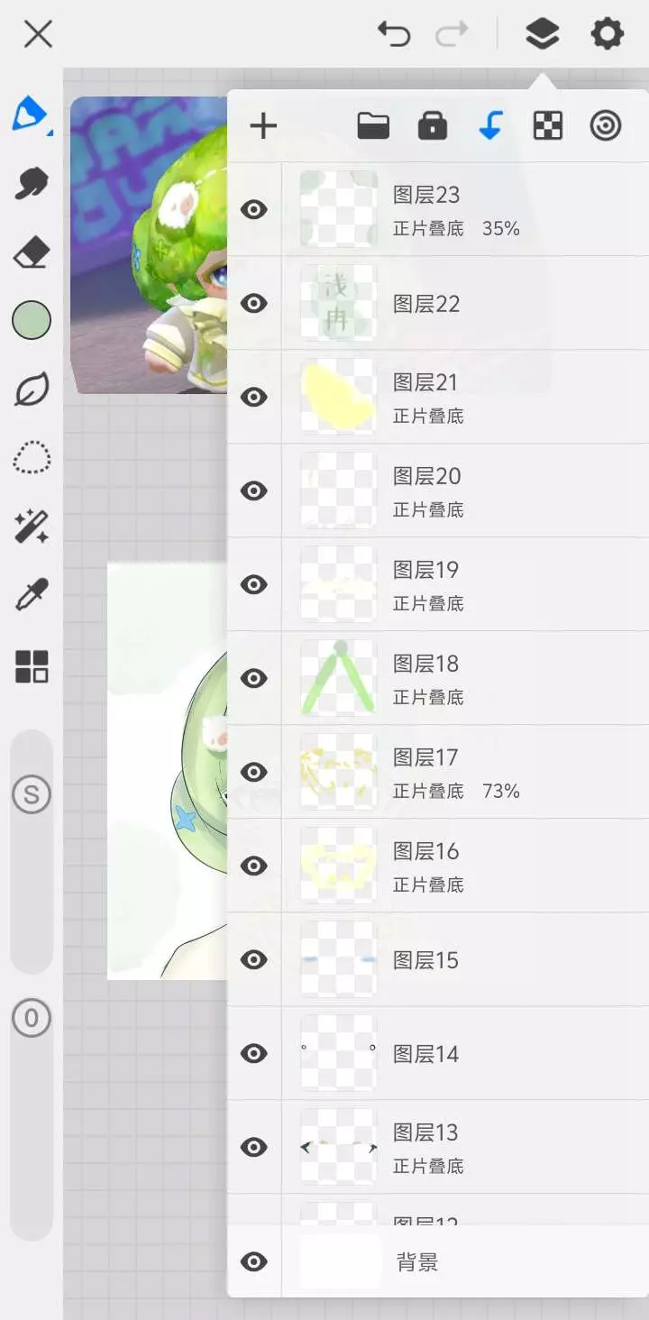
Task: Close the layers panel via layers icon
Action: click(542, 34)
